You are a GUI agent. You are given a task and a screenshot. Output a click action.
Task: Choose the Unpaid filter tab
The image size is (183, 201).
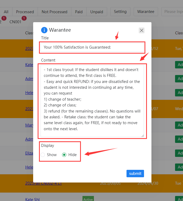(97, 12)
